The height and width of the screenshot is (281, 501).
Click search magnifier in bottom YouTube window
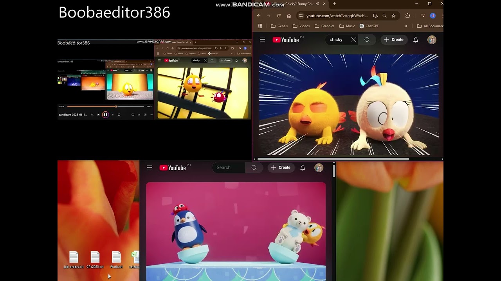click(254, 168)
